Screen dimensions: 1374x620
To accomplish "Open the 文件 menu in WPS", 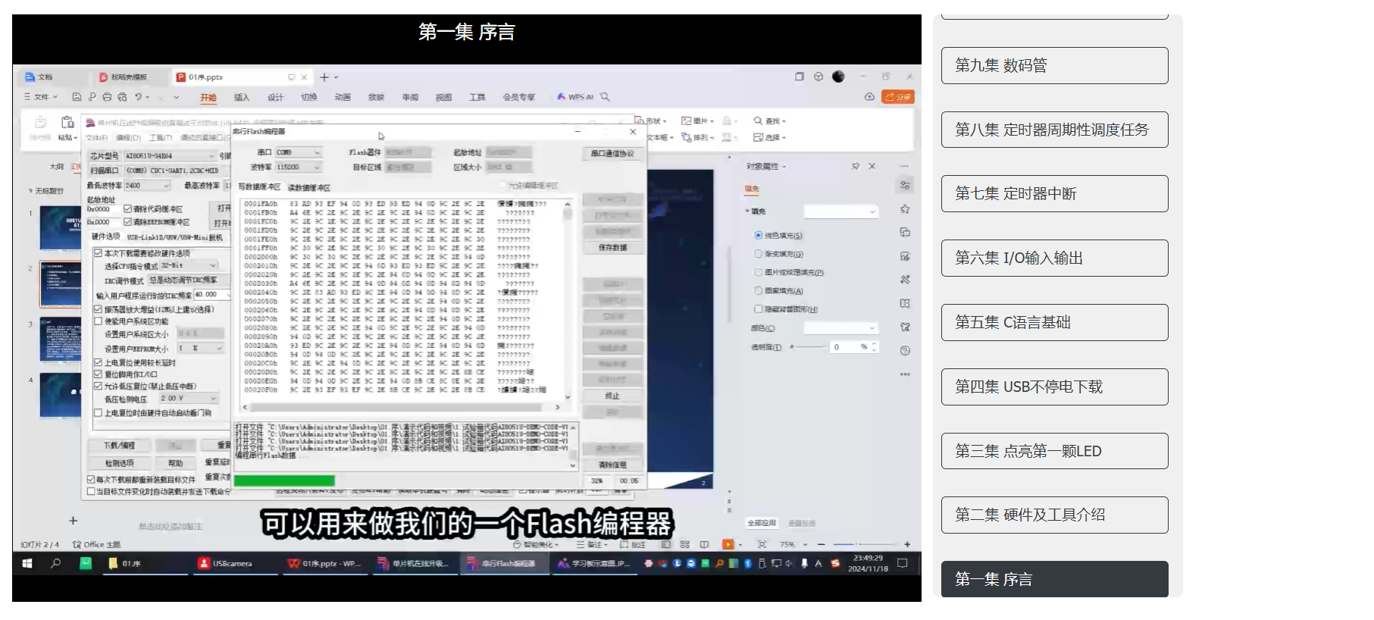I will click(41, 97).
